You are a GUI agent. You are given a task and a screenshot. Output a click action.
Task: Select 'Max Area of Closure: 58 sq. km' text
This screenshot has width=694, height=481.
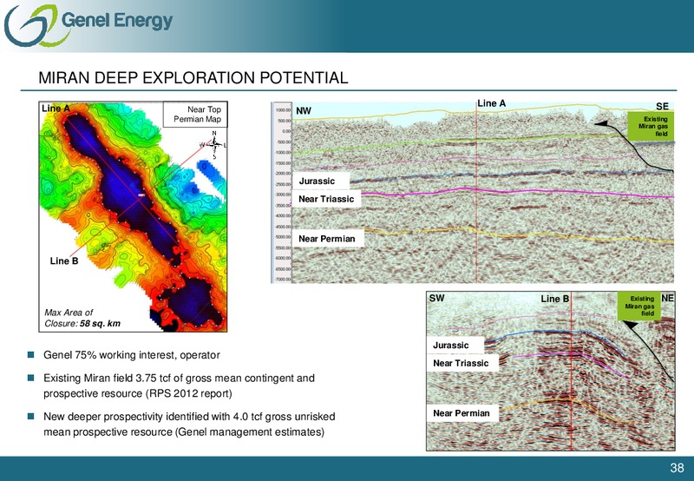[x=82, y=318]
